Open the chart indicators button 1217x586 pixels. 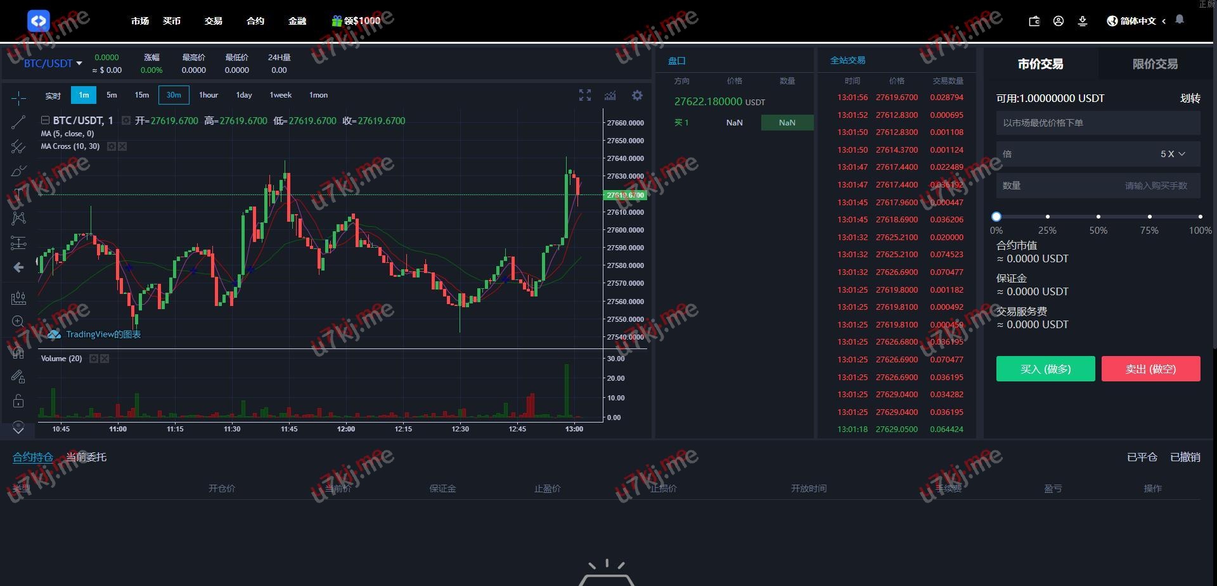610,95
